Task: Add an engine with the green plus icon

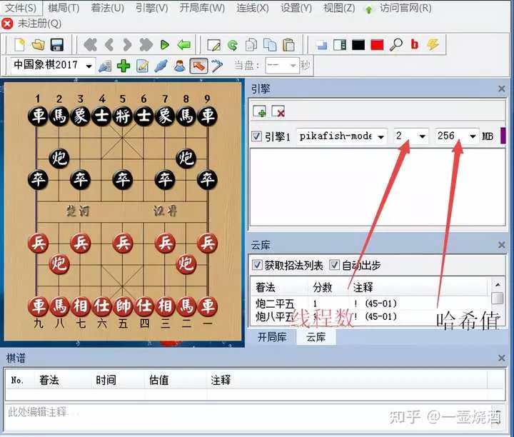Action: [260, 111]
